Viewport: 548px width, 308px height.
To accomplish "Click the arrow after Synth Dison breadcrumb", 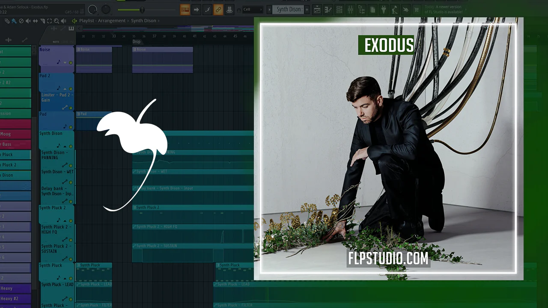I will coord(158,21).
